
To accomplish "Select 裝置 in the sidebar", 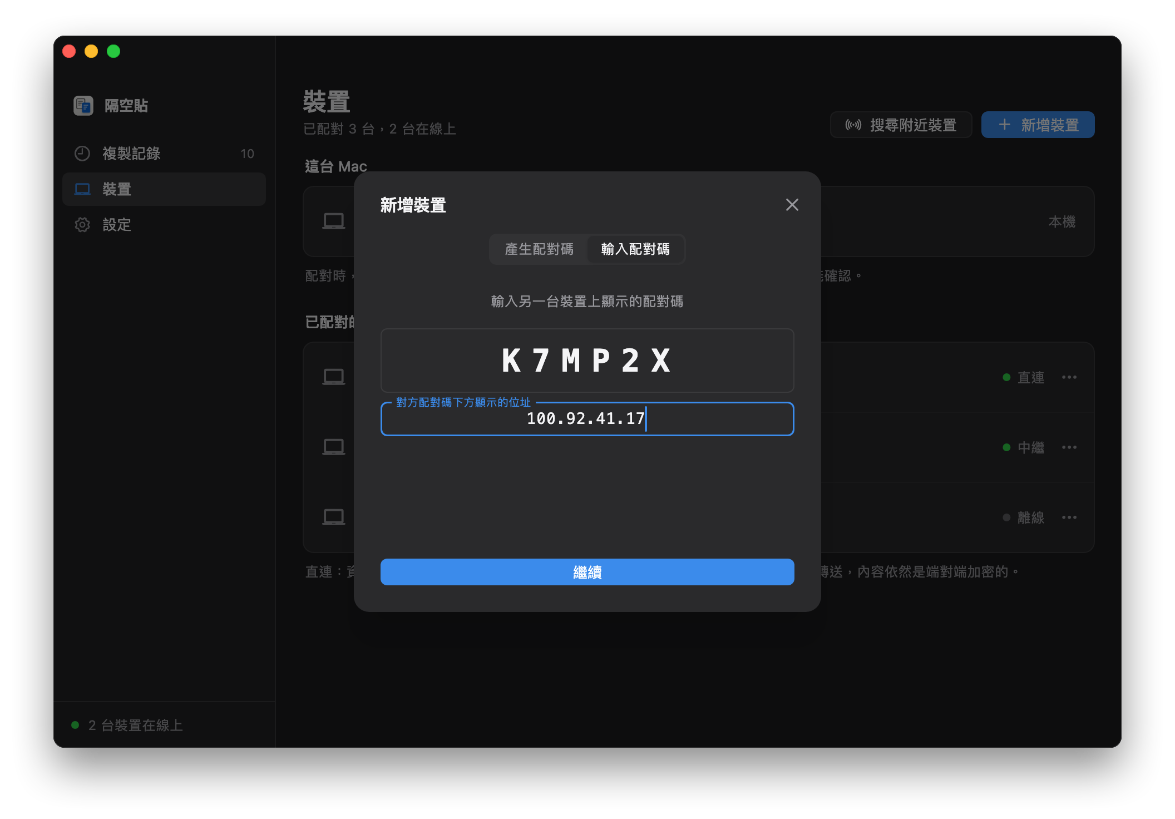I will 164,189.
